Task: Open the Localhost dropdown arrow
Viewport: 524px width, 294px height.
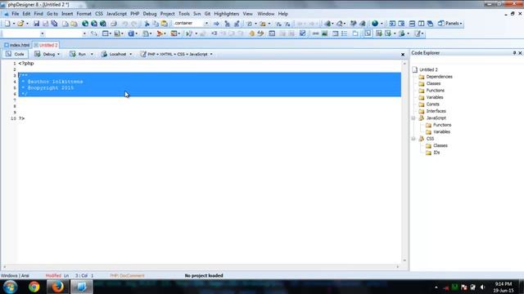Action: coord(131,54)
